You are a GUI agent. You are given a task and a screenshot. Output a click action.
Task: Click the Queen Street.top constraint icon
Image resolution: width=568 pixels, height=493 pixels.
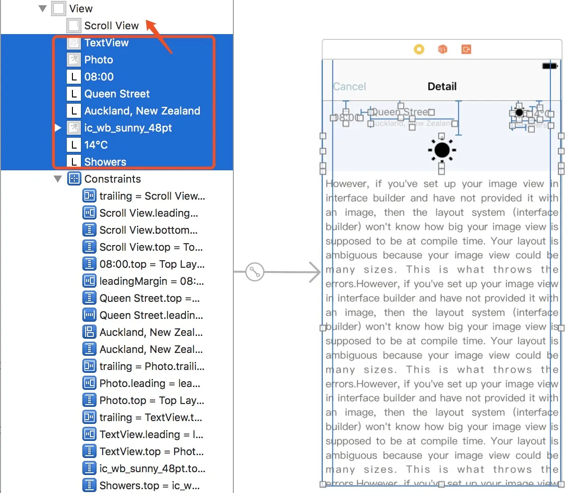click(89, 298)
